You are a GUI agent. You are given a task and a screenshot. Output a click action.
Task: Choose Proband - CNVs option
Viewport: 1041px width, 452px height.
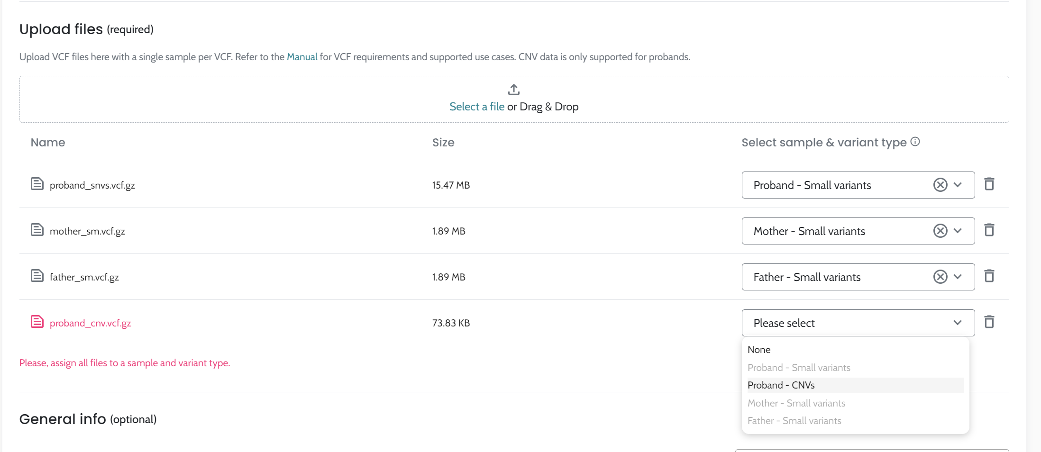pos(781,385)
